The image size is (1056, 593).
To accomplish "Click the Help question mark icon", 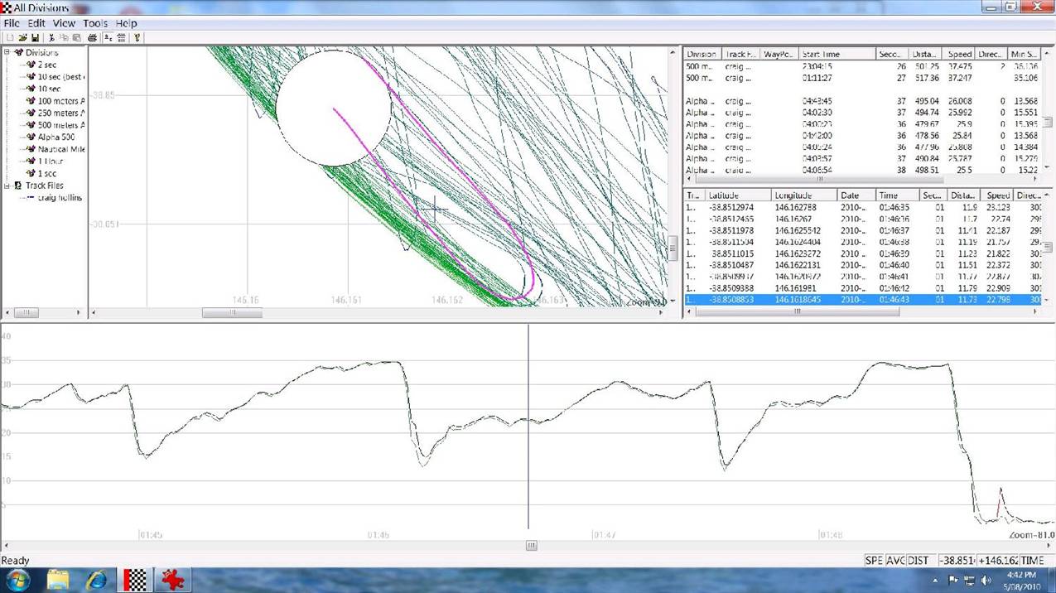I will point(137,37).
